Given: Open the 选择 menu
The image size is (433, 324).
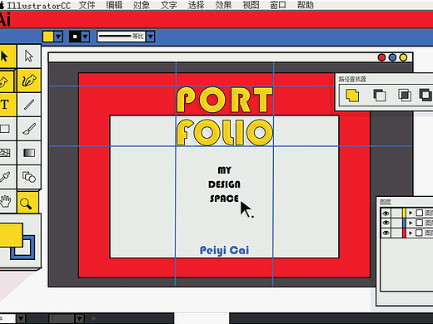Looking at the screenshot, I should coord(196,5).
